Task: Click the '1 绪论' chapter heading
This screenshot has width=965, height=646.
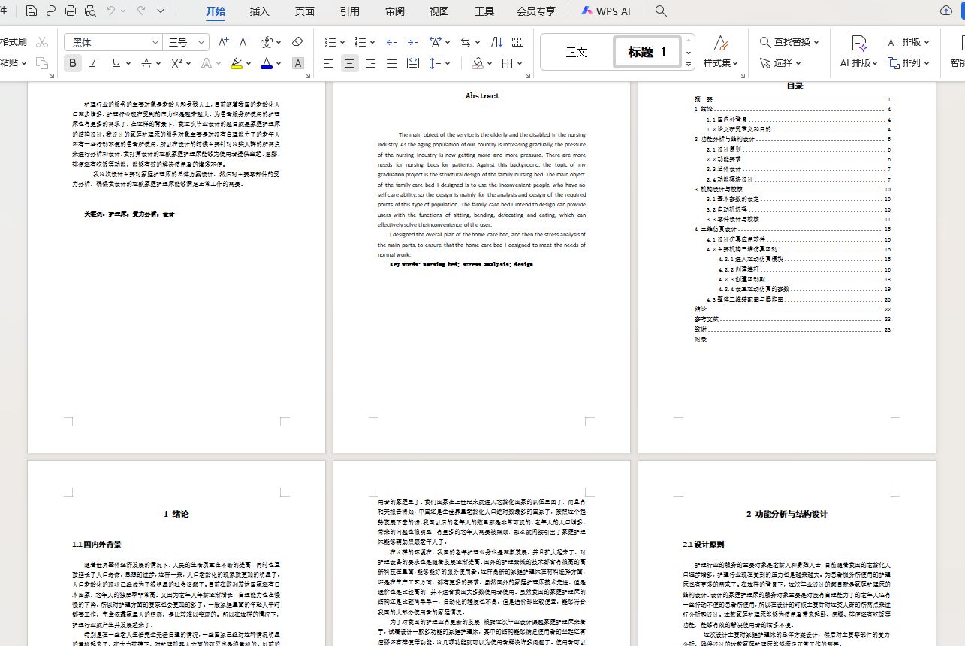Action: (x=176, y=514)
